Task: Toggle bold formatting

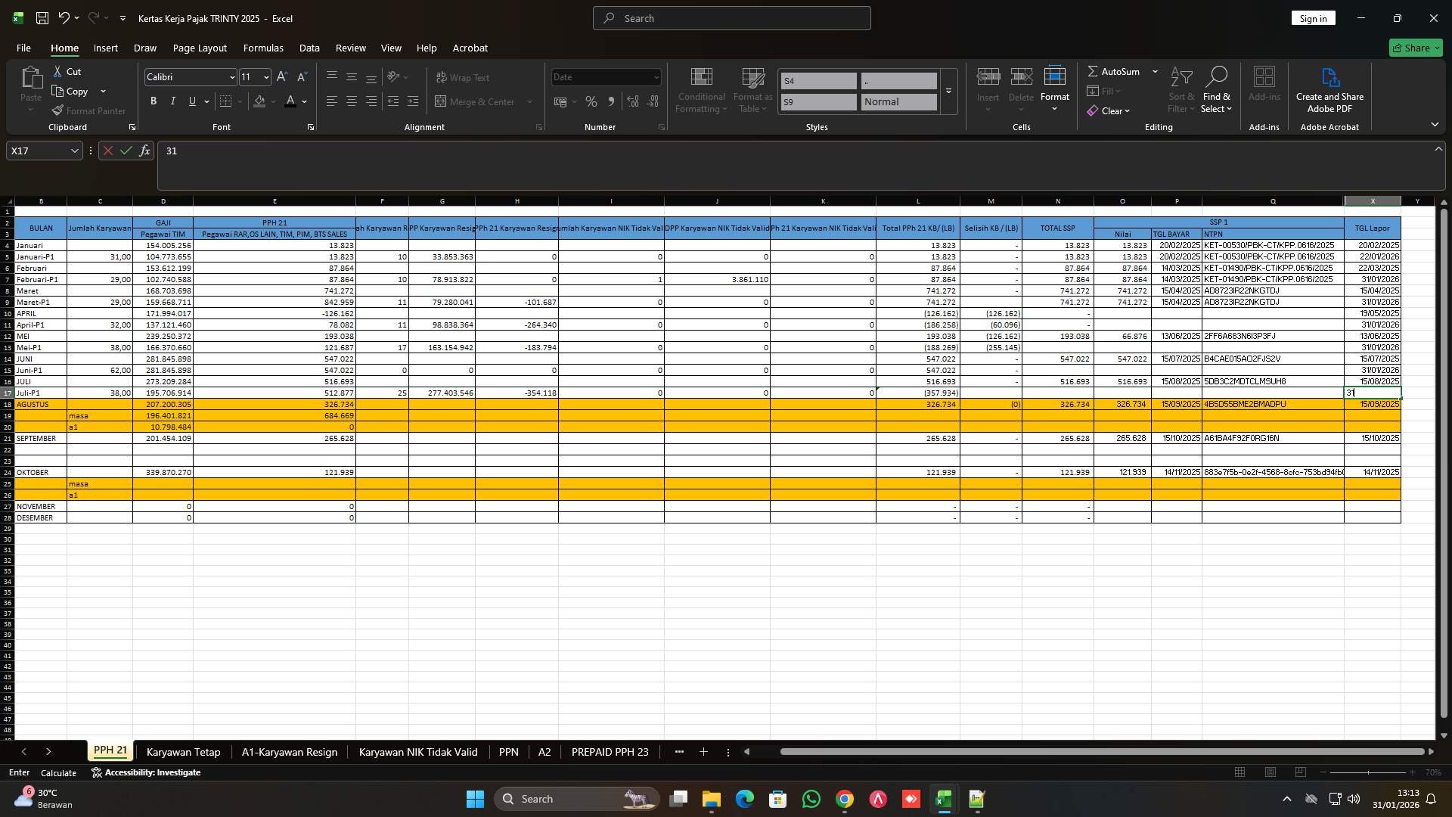Action: point(154,101)
